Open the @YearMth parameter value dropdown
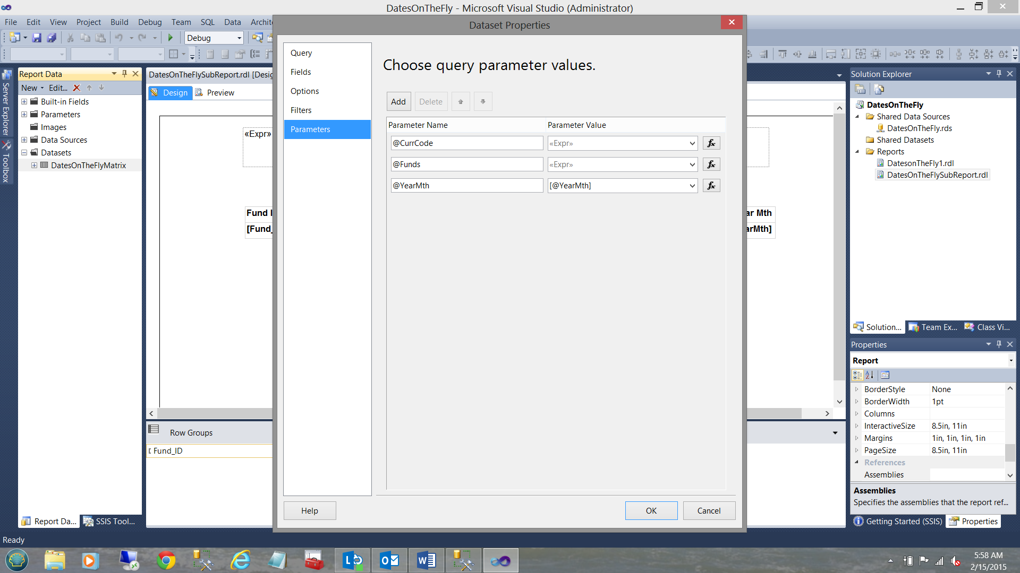This screenshot has width=1020, height=573. [x=692, y=186]
